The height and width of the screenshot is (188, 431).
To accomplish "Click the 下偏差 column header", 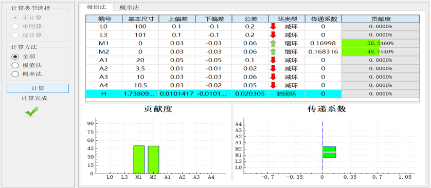I will pyautogui.click(x=214, y=18).
